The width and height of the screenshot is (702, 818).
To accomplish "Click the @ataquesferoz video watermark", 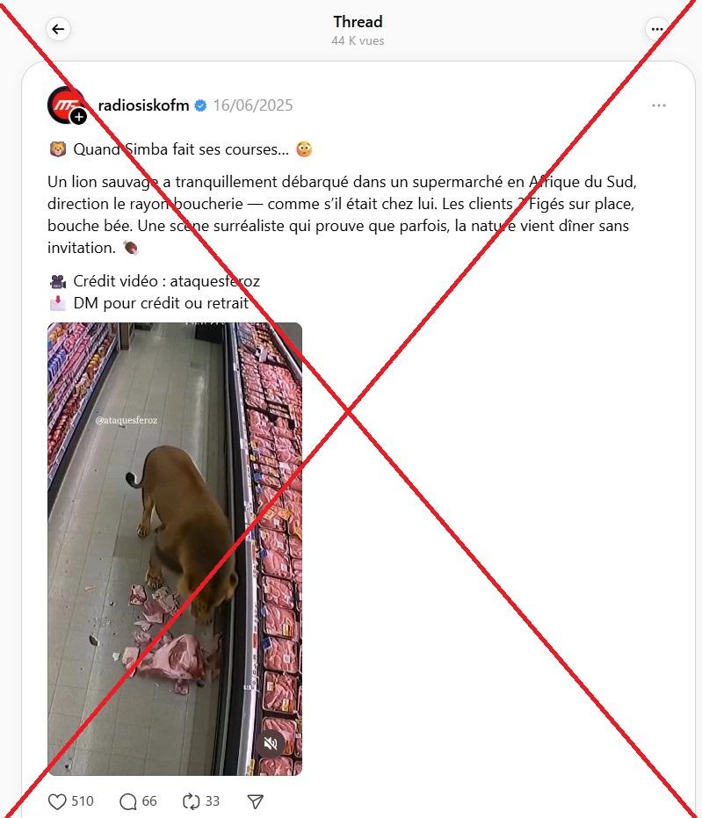I will (127, 420).
